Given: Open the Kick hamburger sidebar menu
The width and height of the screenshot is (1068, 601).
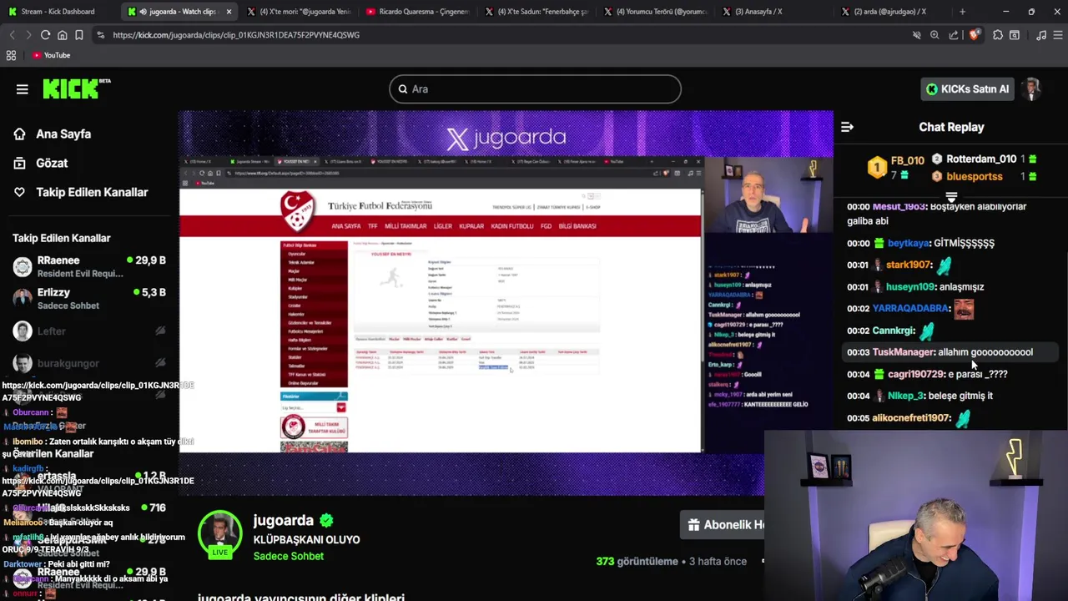Looking at the screenshot, I should coord(23,89).
